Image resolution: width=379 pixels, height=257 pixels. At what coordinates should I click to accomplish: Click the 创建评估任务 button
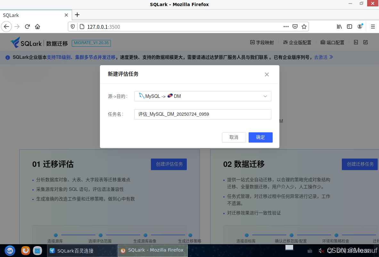[169, 164]
